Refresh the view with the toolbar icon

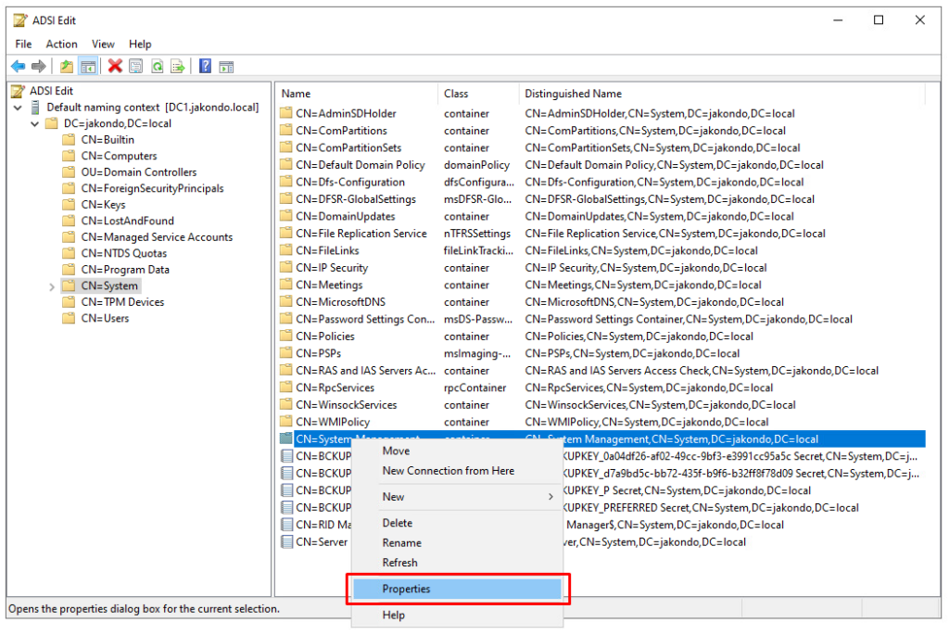point(157,66)
